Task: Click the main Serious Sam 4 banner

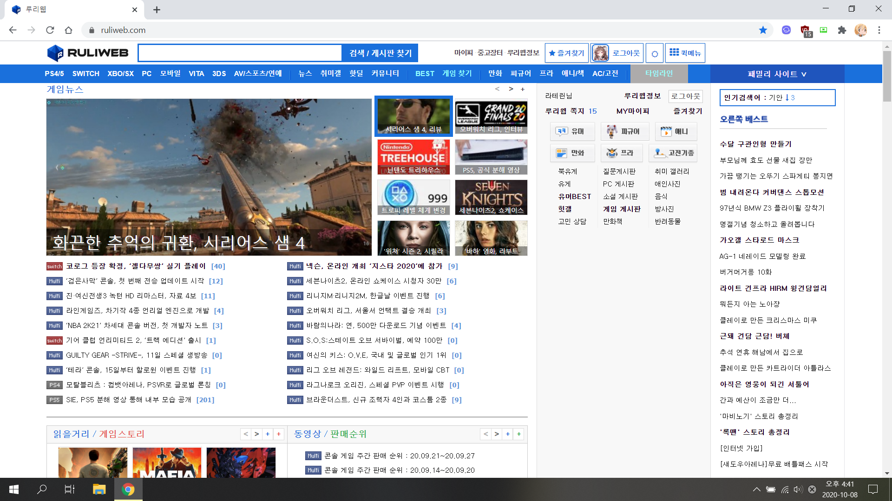Action: [x=209, y=177]
